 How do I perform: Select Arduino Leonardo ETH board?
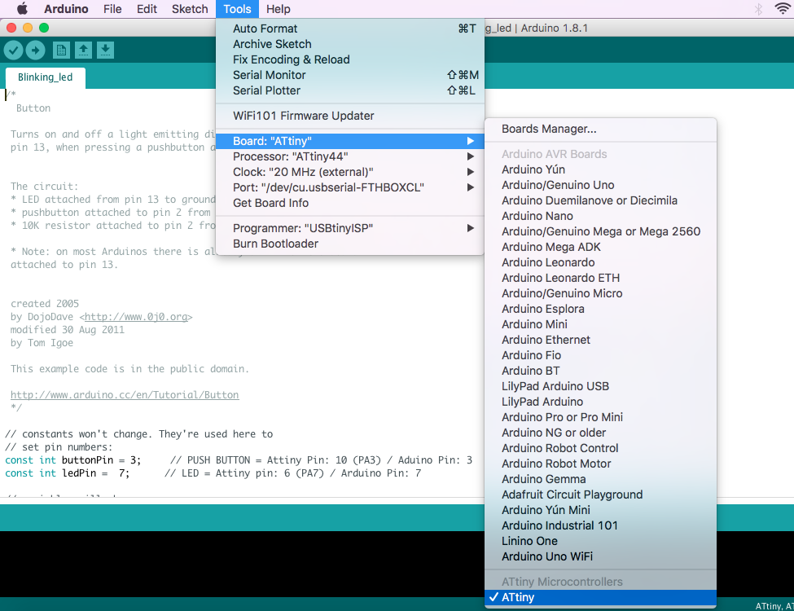(x=600, y=278)
